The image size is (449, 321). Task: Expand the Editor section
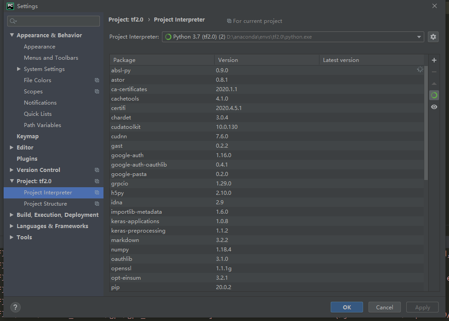[x=11, y=148]
